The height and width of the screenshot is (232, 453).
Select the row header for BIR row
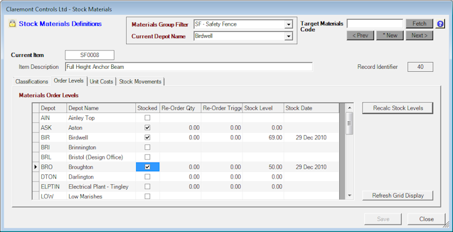tap(36, 137)
